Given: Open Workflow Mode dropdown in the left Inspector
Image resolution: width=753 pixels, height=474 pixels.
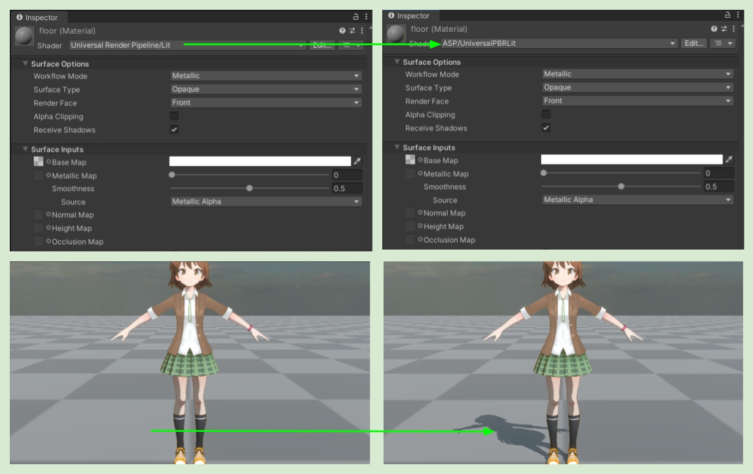Looking at the screenshot, I should pyautogui.click(x=265, y=76).
